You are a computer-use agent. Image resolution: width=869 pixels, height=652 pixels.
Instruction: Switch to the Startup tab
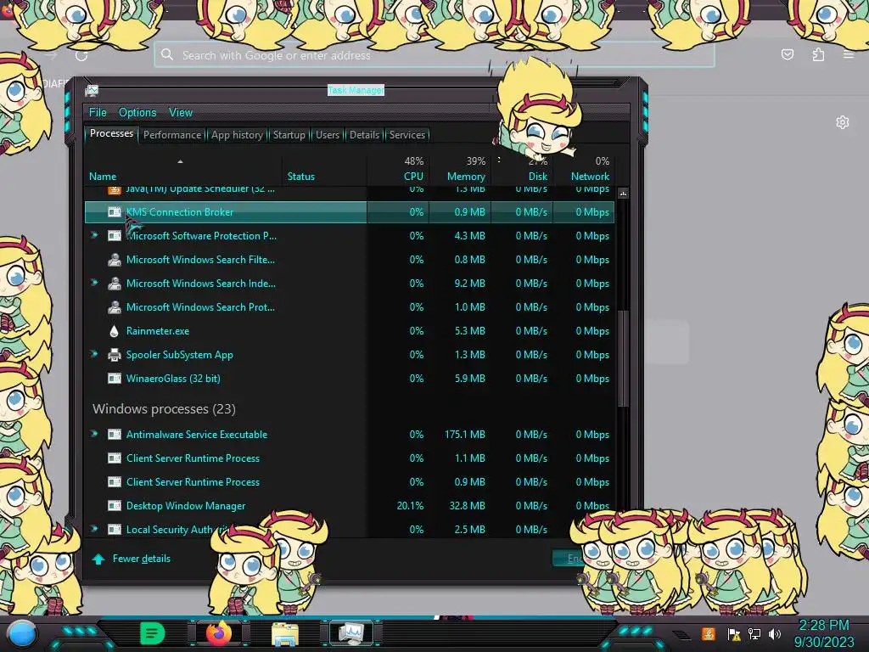click(289, 135)
